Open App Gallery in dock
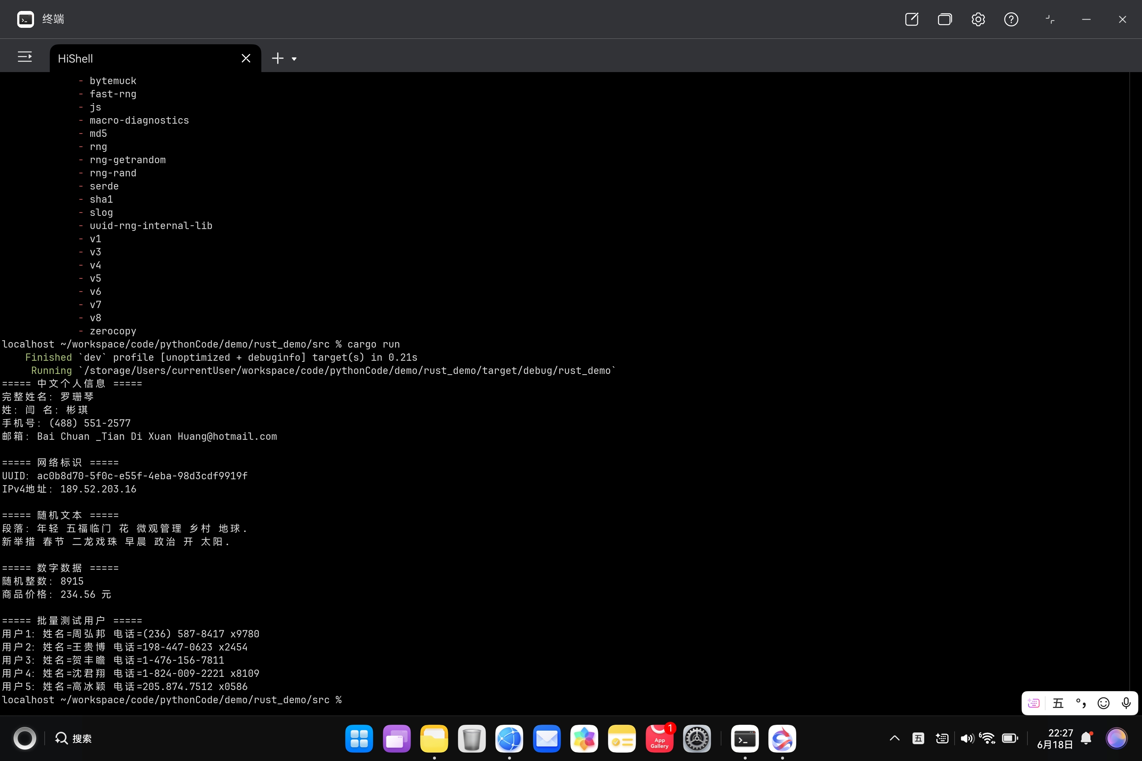 659,738
